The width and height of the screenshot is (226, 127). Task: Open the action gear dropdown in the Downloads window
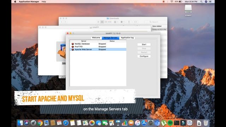(x=123, y=22)
